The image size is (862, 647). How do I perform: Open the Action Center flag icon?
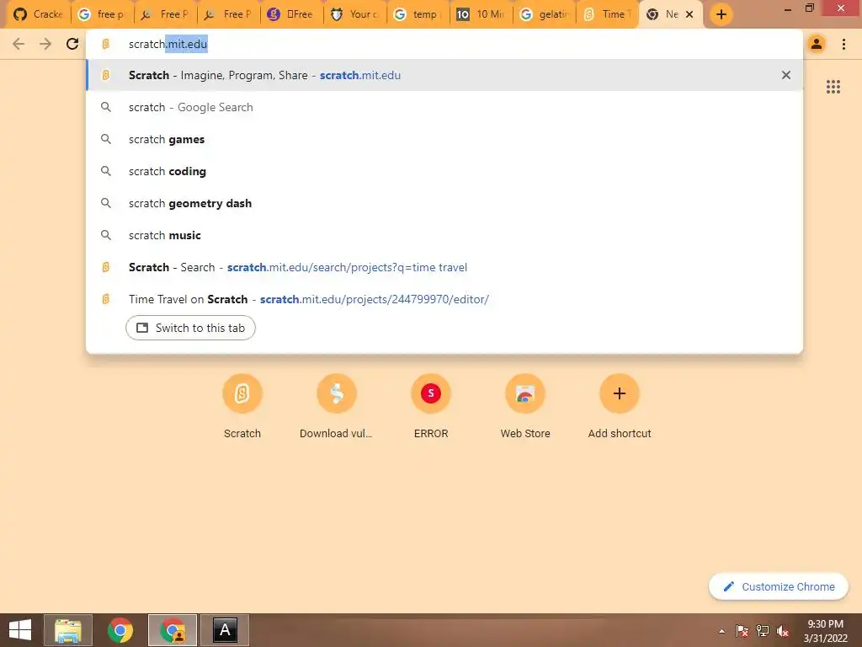pyautogui.click(x=742, y=631)
